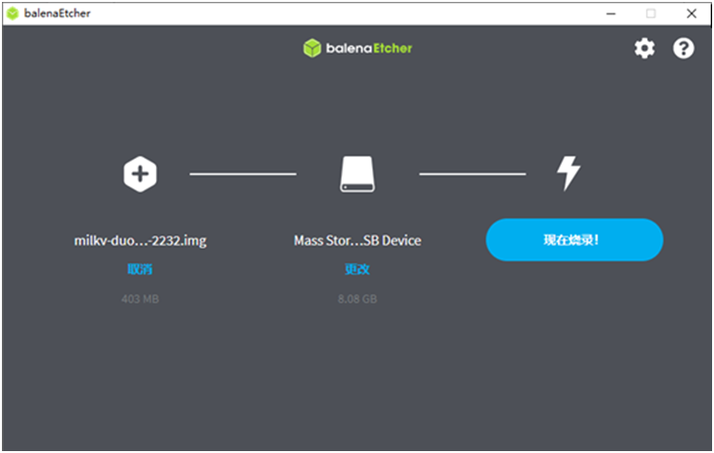This screenshot has width=714, height=453.
Task: Start flashing with 现在烧录! button
Action: [574, 239]
